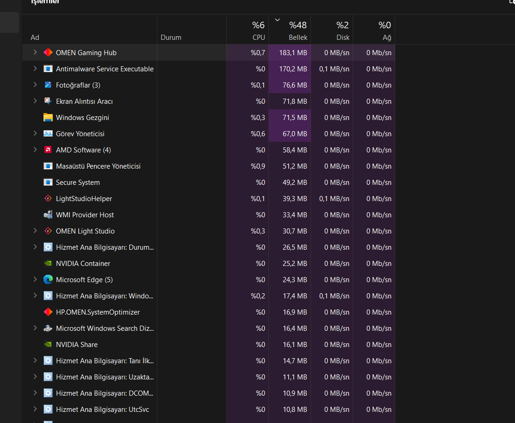Image resolution: width=515 pixels, height=423 pixels.
Task: Click the Hizmet Ana Bilgisayarı: Uzakta gear icon
Action: tap(48, 377)
